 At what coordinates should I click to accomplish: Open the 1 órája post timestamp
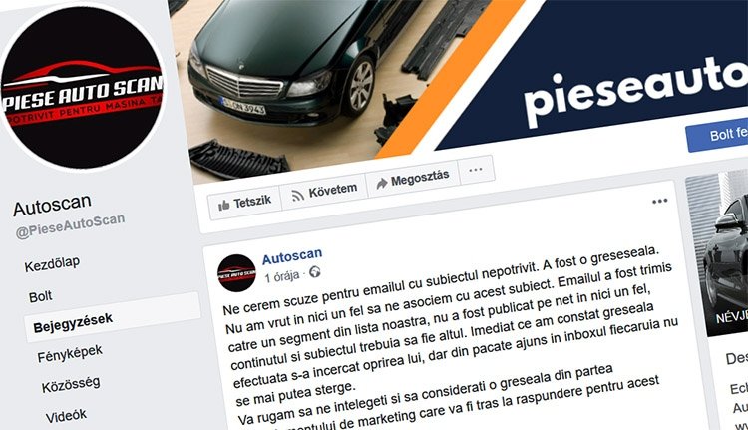pos(282,275)
